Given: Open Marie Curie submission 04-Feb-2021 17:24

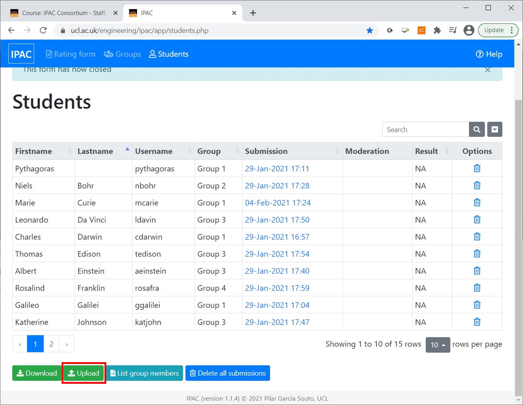Looking at the screenshot, I should pyautogui.click(x=278, y=203).
